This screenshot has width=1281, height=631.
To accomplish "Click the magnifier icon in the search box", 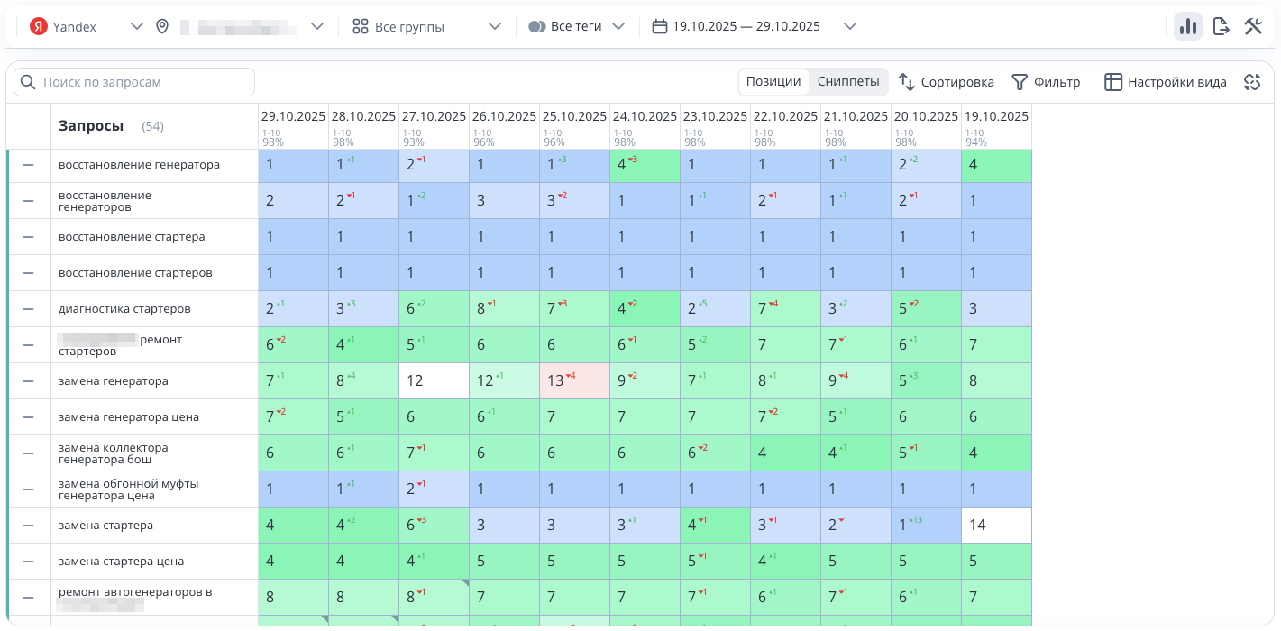I will tap(28, 82).
